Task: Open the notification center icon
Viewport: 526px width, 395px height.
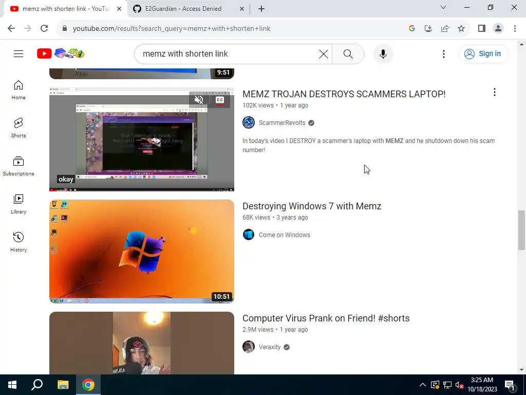Action: coord(509,385)
